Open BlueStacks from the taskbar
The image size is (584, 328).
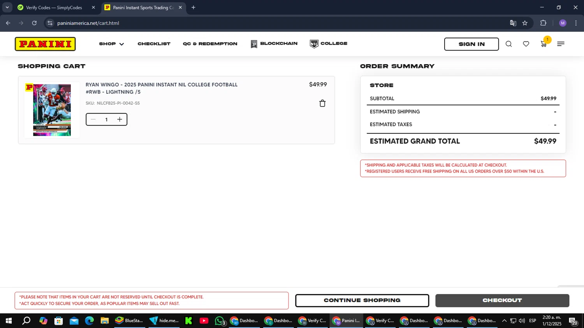click(x=129, y=321)
